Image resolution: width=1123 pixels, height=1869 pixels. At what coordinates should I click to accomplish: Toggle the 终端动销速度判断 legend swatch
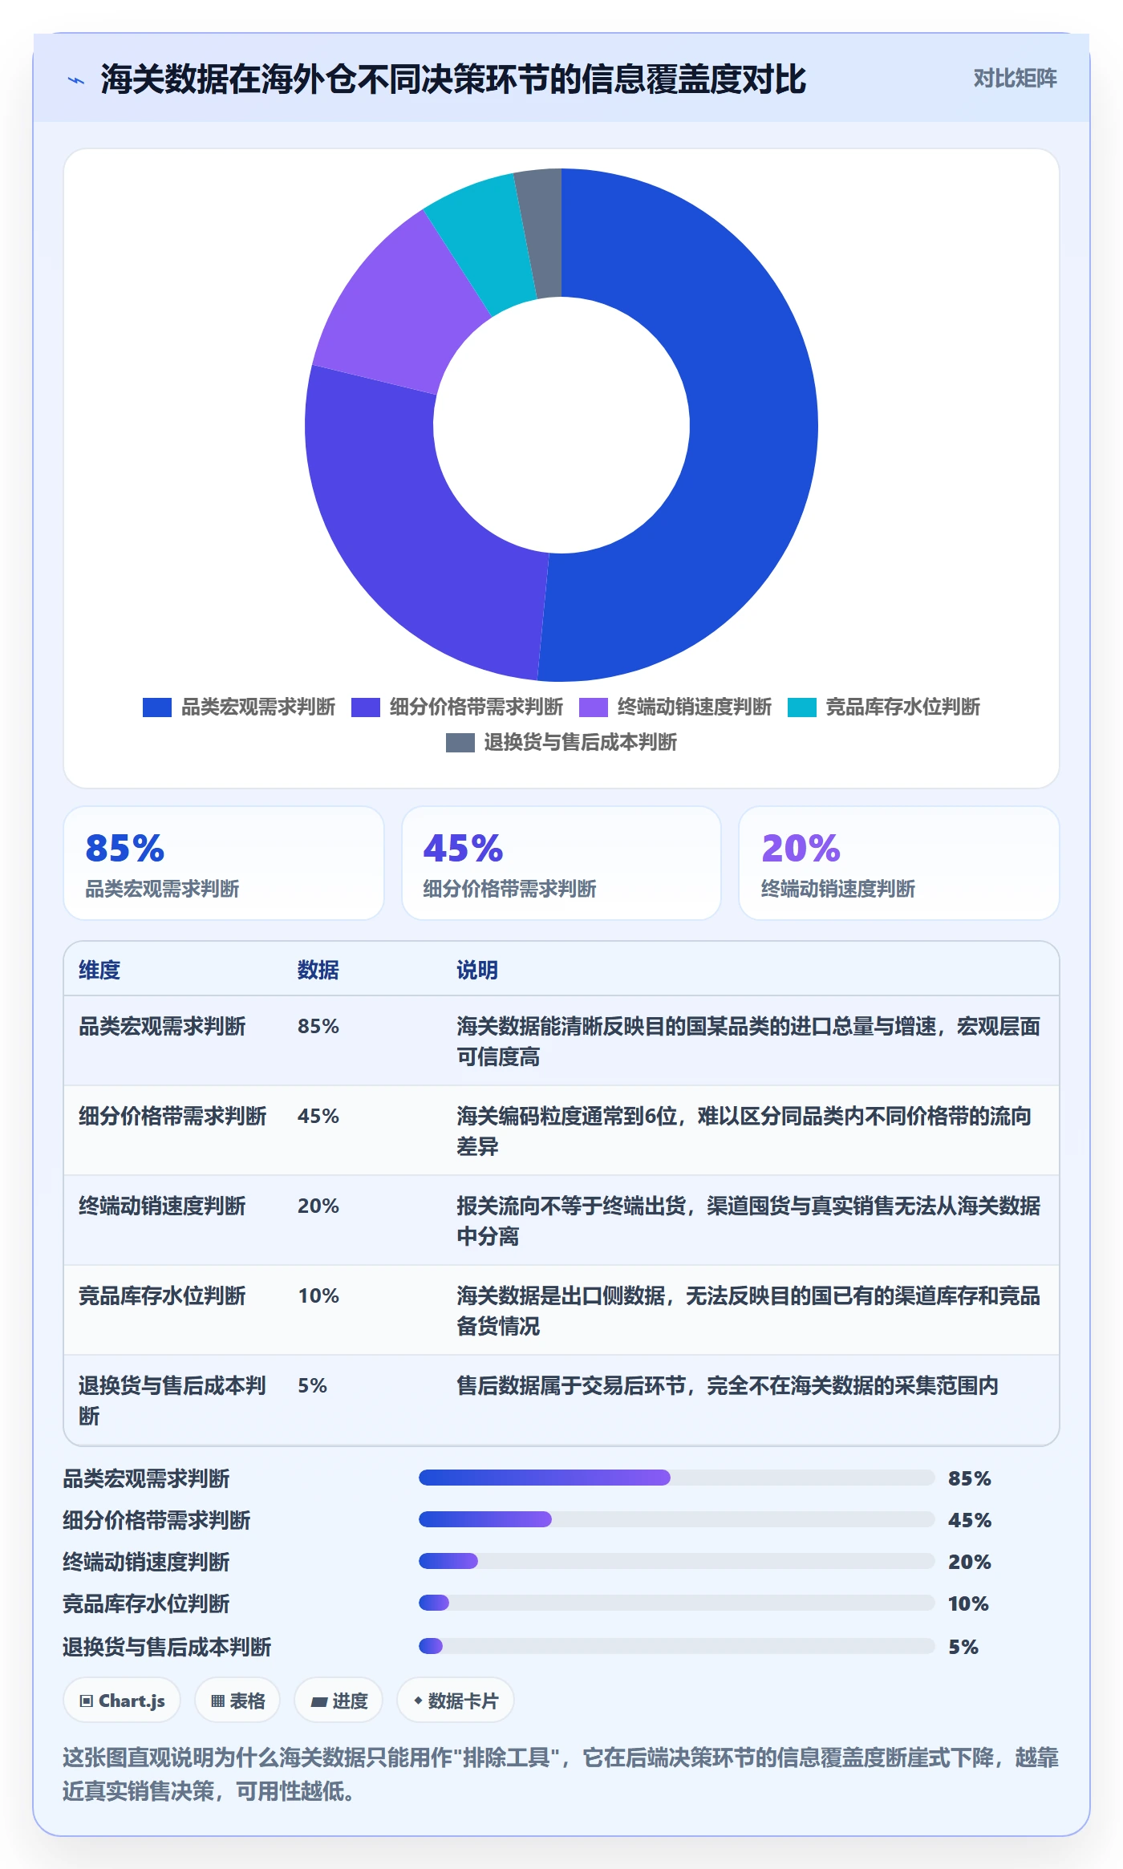593,707
